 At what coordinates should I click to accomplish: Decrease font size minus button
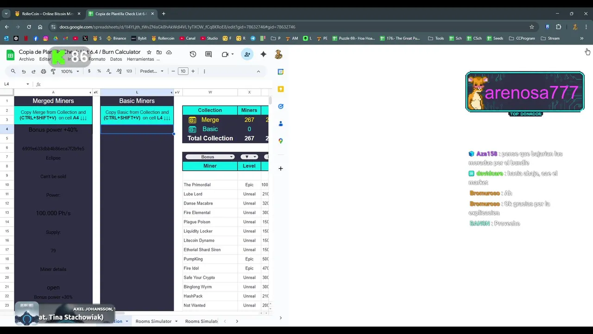click(173, 71)
